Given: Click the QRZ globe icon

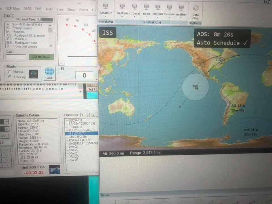Looking at the screenshot, I should pos(49,73).
